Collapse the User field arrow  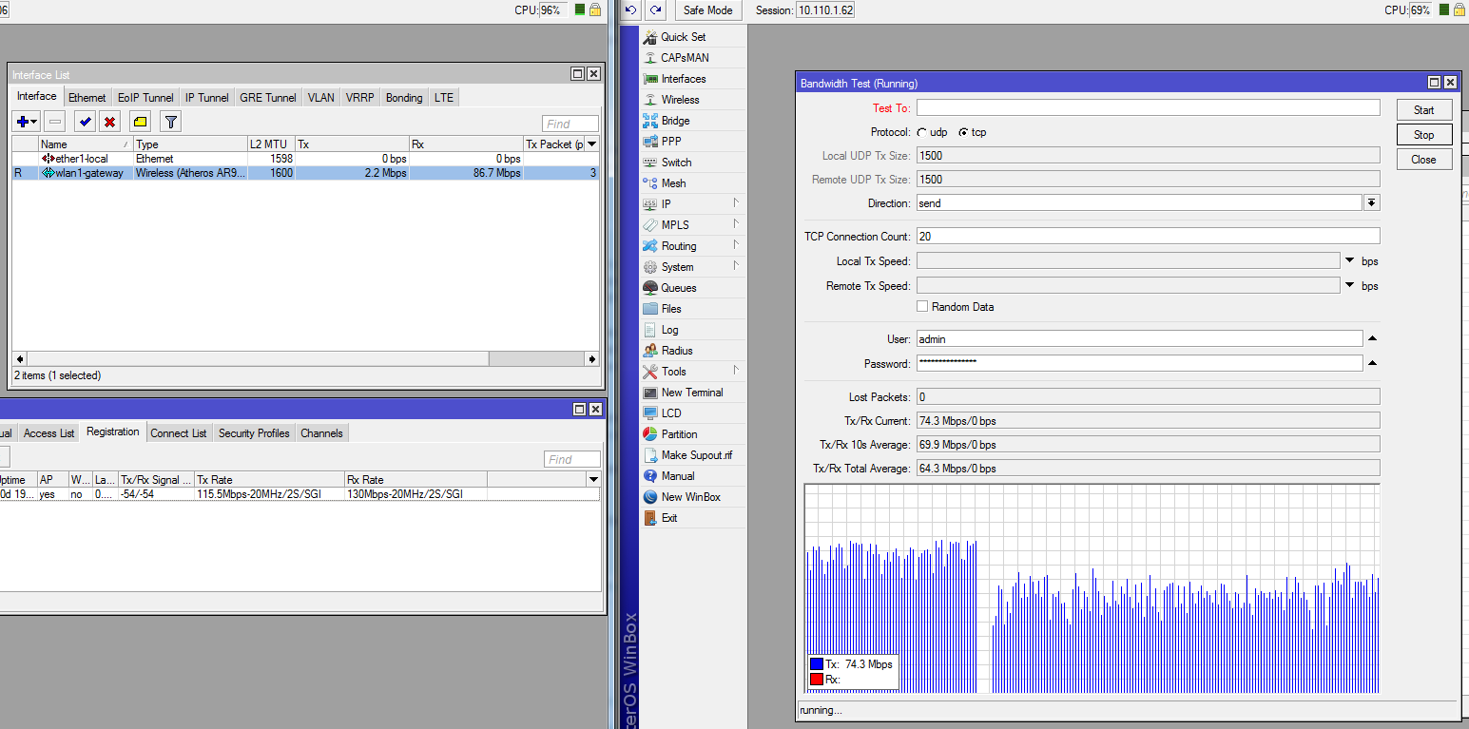1372,339
